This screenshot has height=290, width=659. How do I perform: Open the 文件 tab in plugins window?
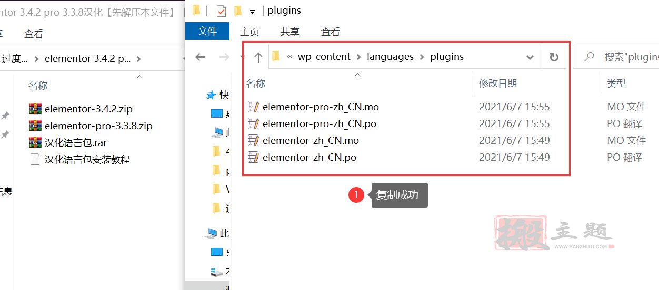point(207,32)
